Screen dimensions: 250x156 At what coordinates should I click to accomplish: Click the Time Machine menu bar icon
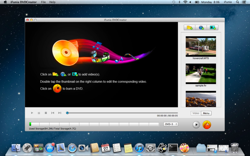pos(174,2)
